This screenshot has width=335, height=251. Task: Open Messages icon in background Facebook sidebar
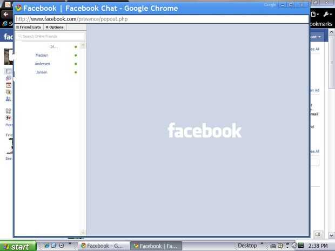click(x=9, y=78)
